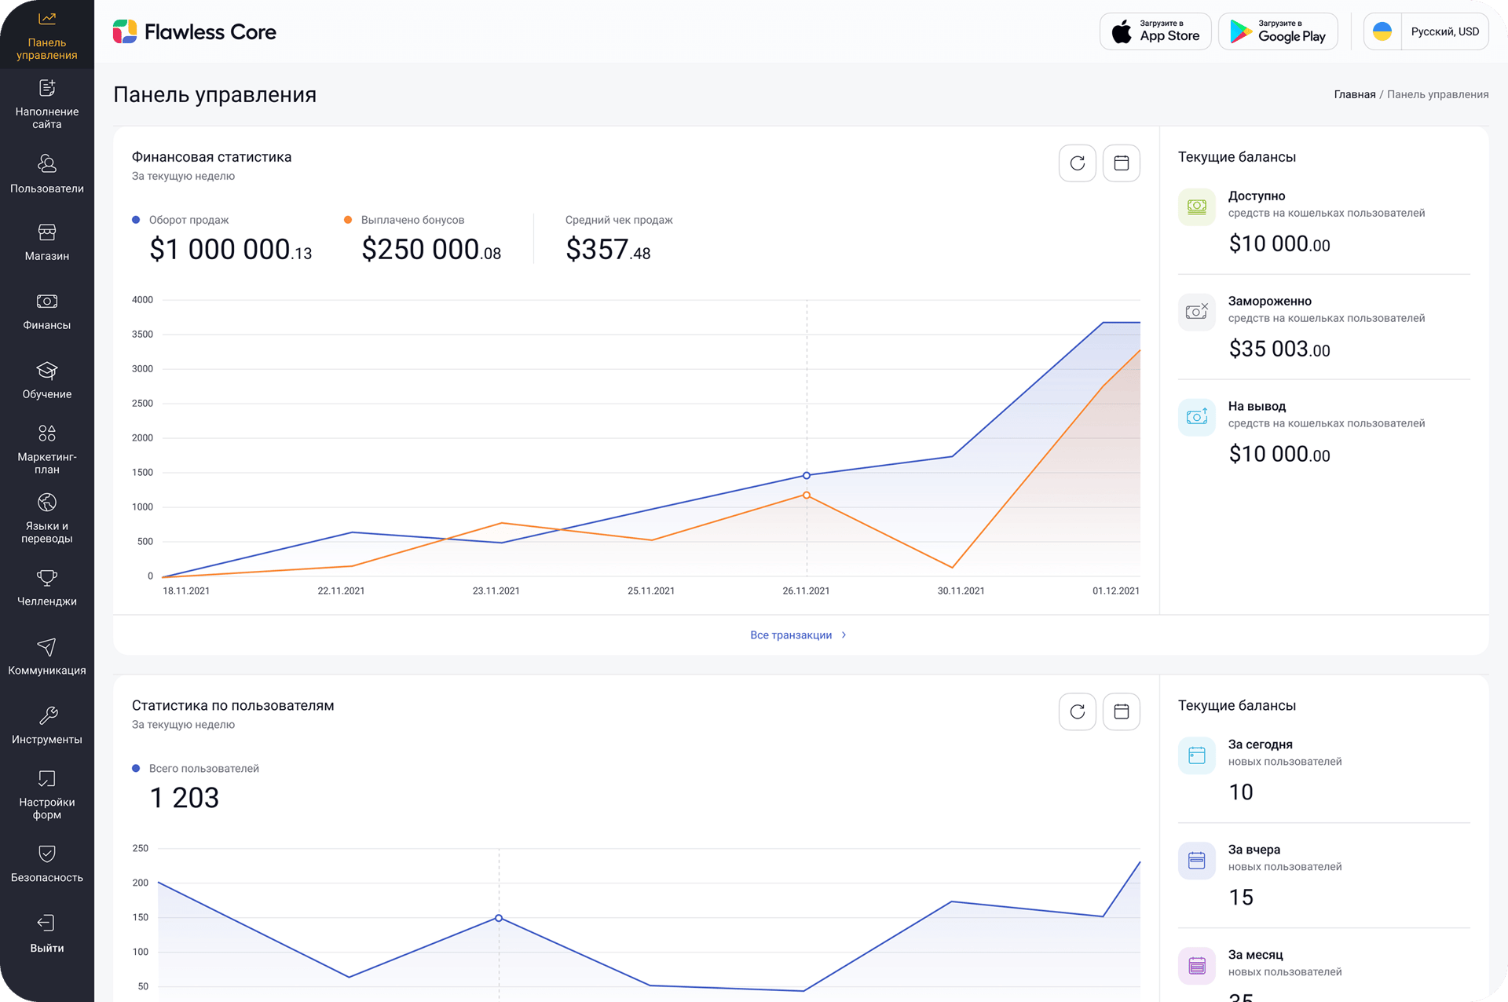This screenshot has width=1508, height=1002.
Task: Refresh the user statistics chart
Action: 1077,711
